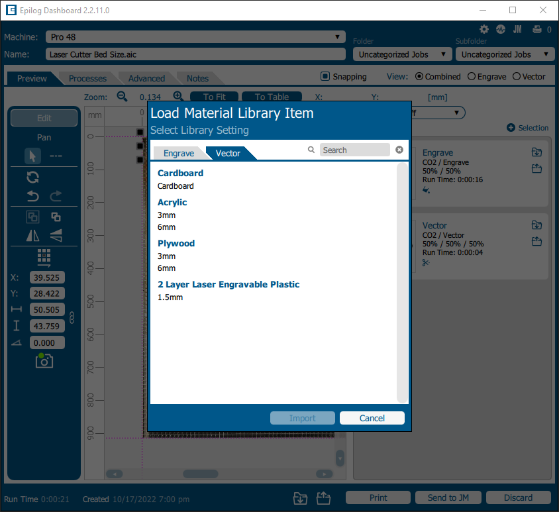Click the library Search field
Viewport: 559px width, 512px height.
click(354, 150)
